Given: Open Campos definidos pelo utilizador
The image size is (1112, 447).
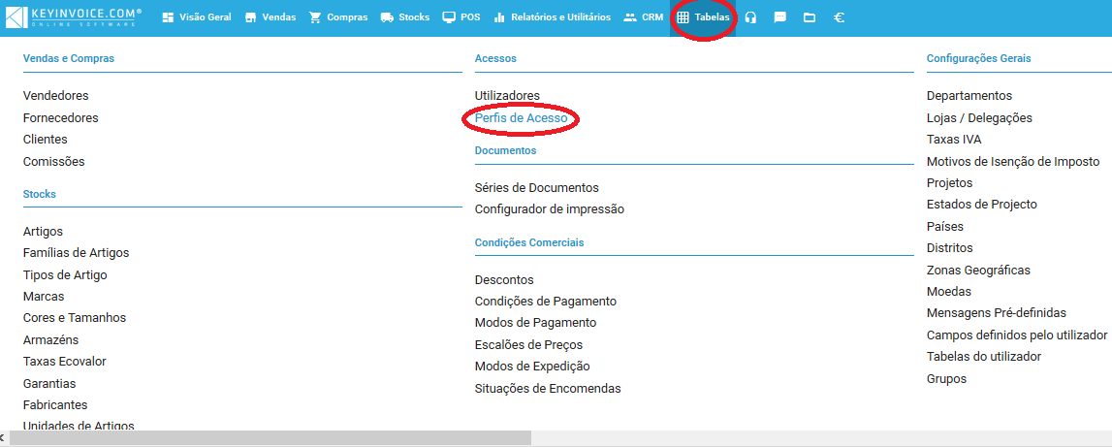Looking at the screenshot, I should (x=1017, y=335).
